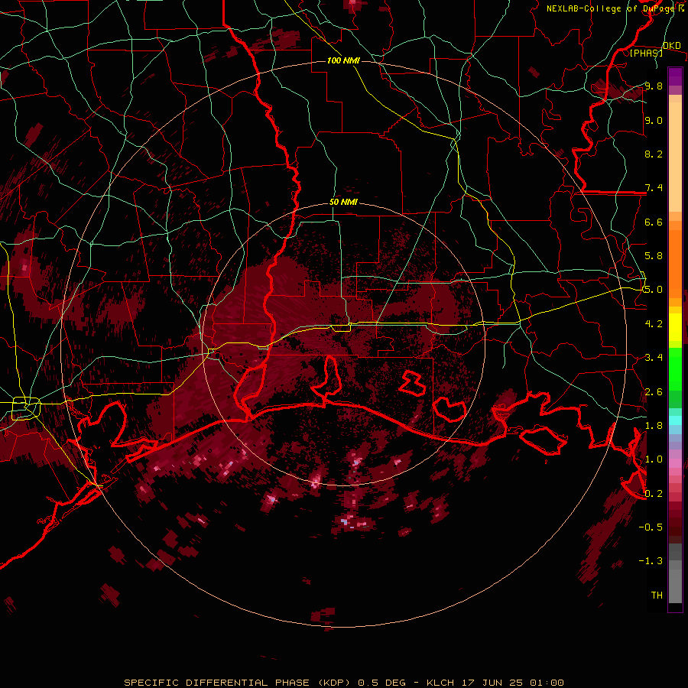Image resolution: width=688 pixels, height=688 pixels.
Task: Pick the bright green segment of the color bar
Action: click(675, 368)
